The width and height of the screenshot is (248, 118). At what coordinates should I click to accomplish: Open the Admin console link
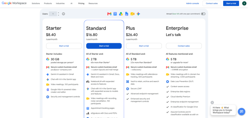[192, 3]
